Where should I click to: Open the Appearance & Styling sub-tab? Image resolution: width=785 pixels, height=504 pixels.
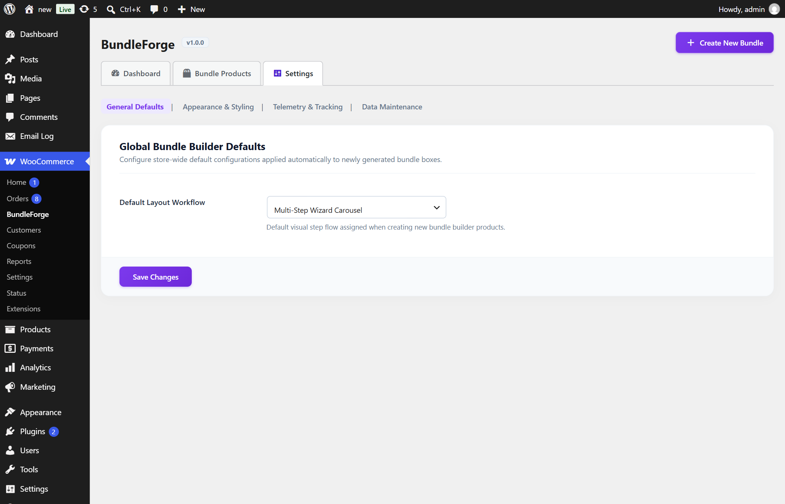(218, 107)
